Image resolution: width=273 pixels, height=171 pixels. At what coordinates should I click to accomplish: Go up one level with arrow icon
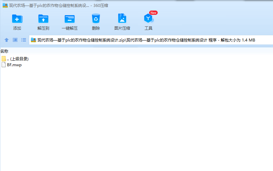(x=7, y=40)
